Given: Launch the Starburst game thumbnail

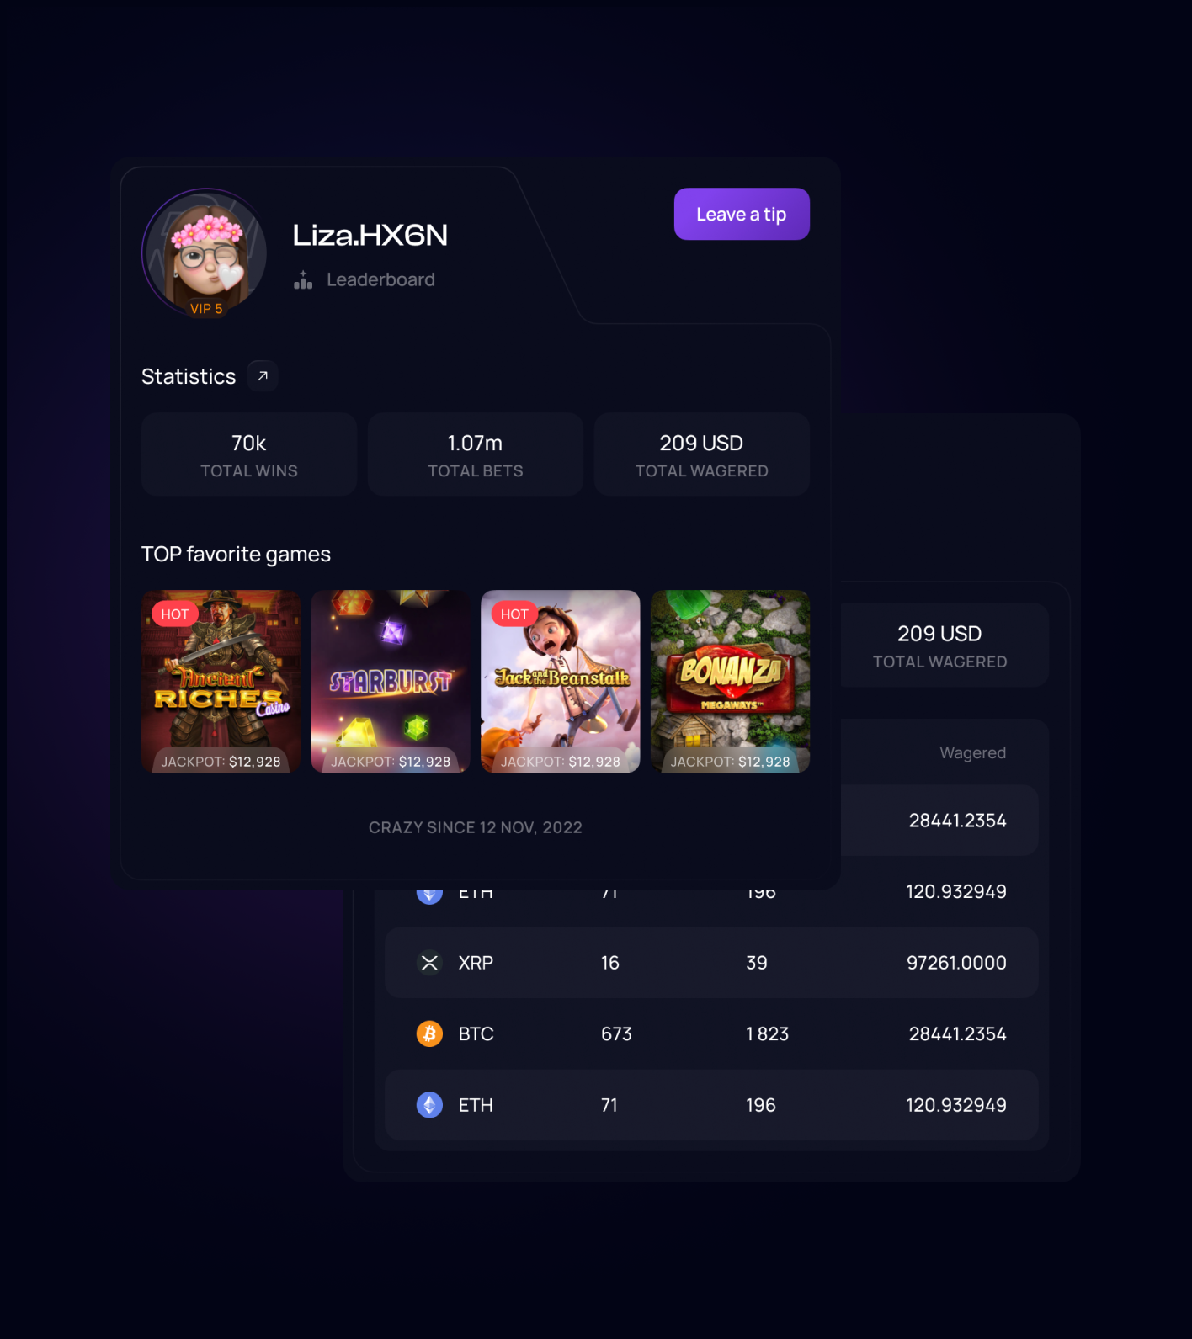Looking at the screenshot, I should (x=391, y=681).
